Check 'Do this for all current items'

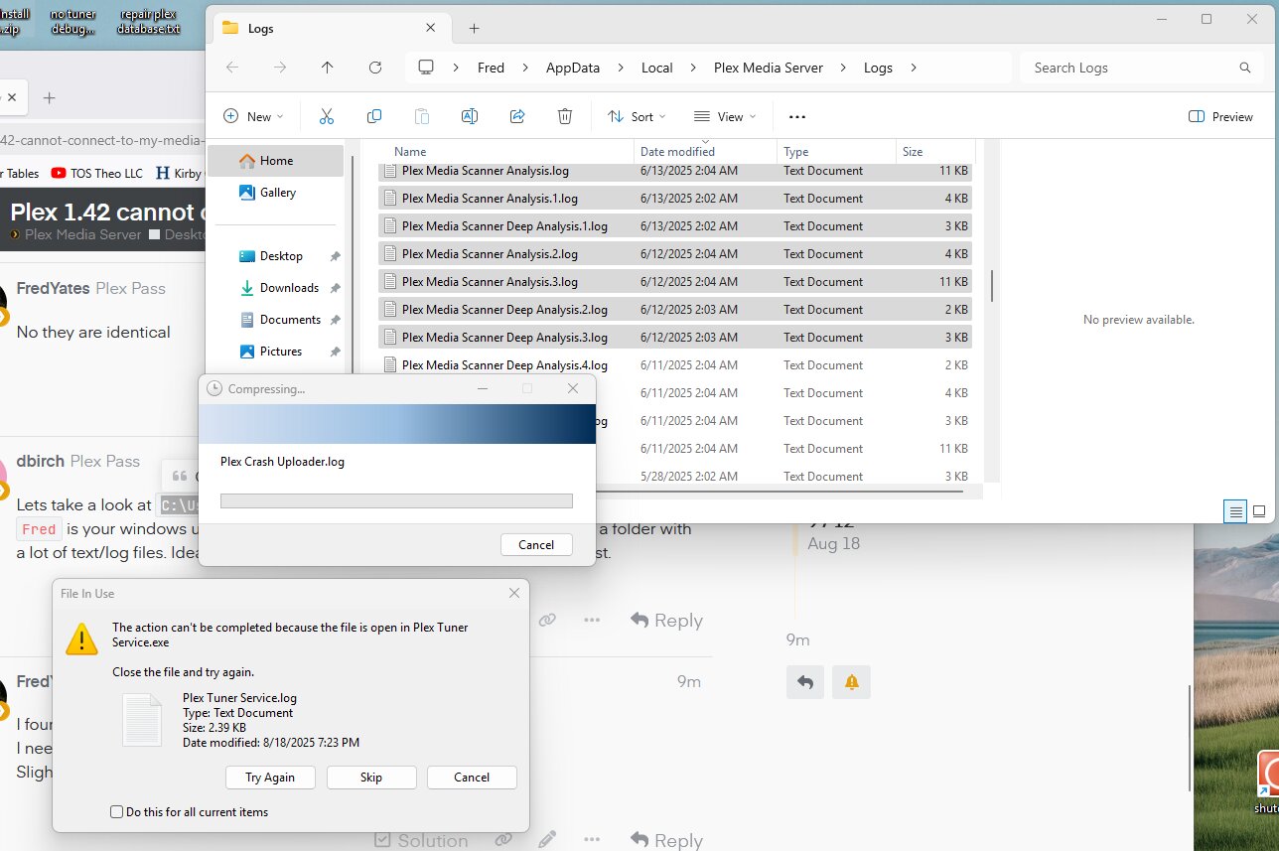click(117, 812)
